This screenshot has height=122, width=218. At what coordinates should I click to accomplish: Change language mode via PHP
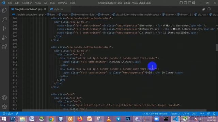(x=202, y=114)
